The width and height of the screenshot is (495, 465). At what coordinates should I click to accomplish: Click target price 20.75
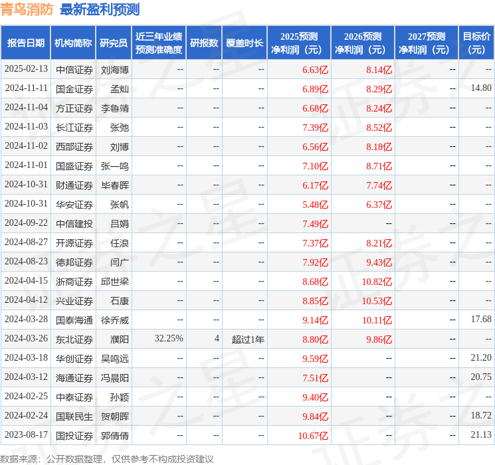[x=481, y=377]
